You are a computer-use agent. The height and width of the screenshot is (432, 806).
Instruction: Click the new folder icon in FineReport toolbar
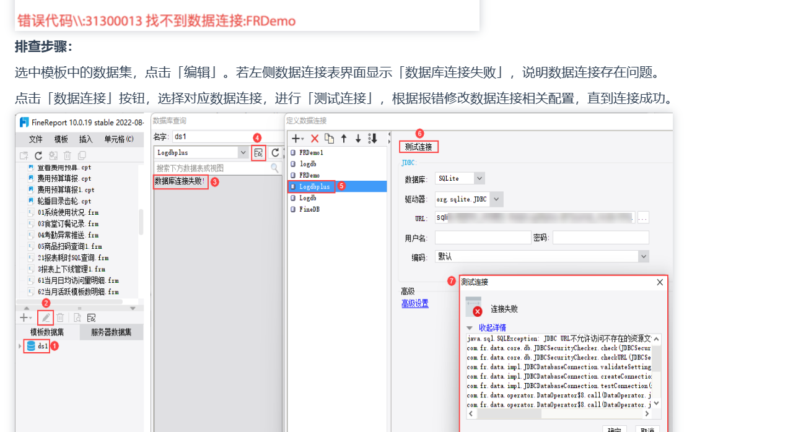click(x=24, y=156)
